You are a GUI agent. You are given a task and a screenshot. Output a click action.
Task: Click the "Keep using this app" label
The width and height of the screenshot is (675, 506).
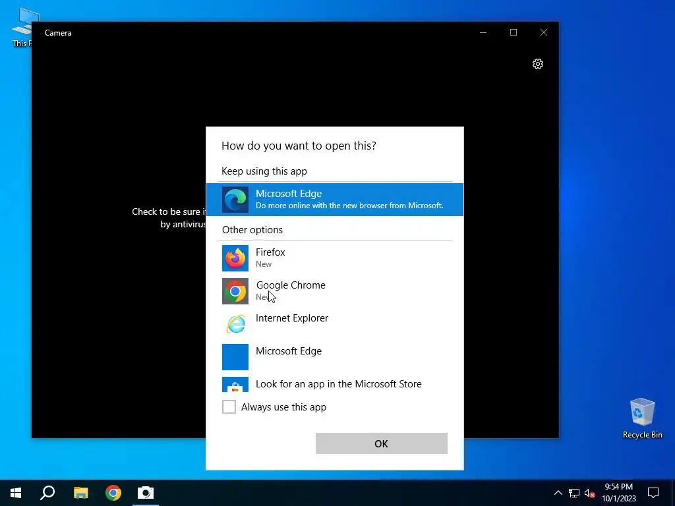[264, 171]
